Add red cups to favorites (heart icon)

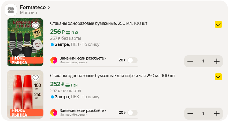click(x=36, y=78)
